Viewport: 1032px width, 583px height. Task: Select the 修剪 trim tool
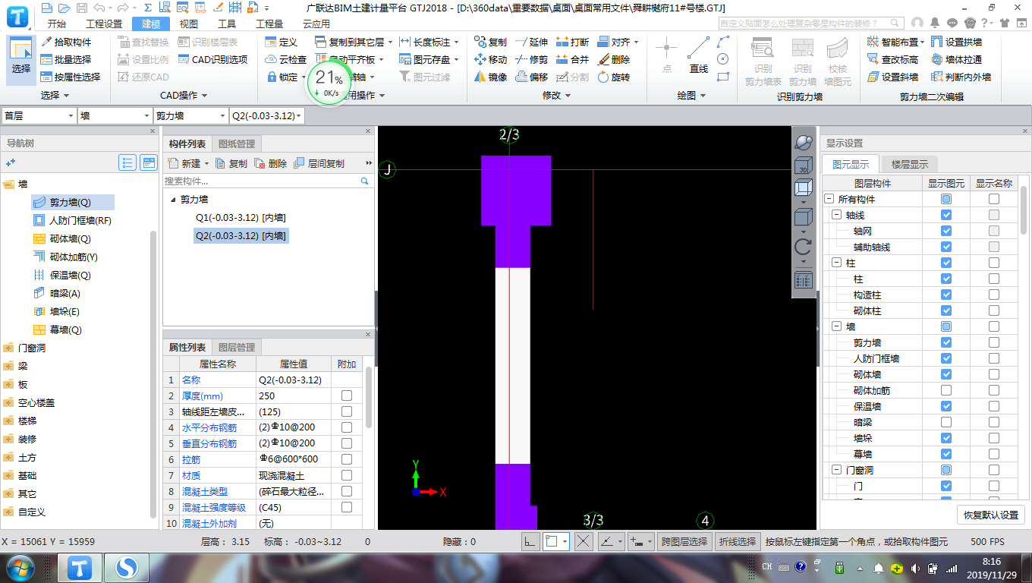531,59
